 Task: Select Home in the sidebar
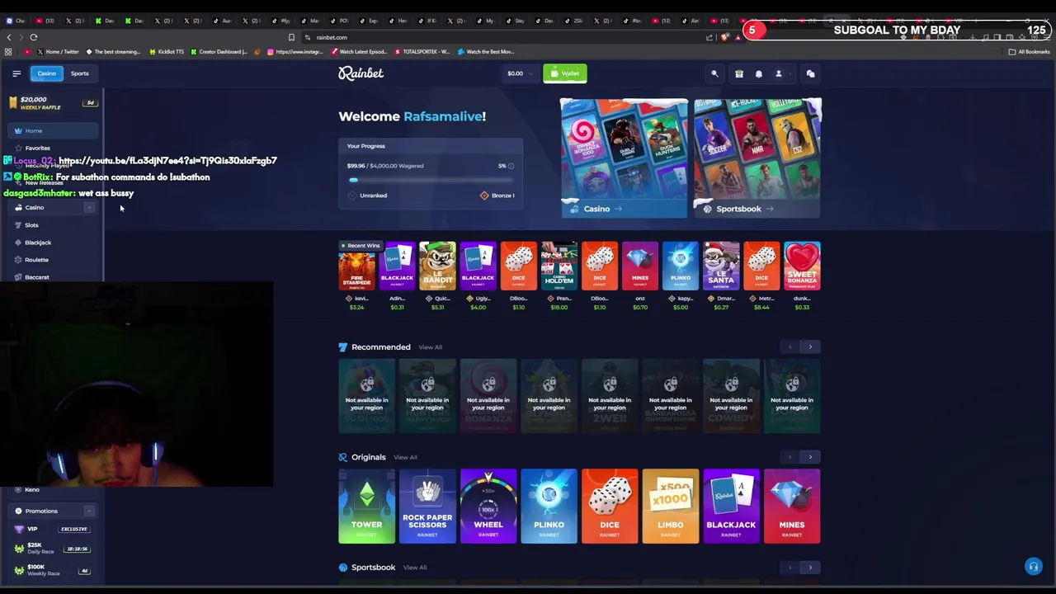pyautogui.click(x=53, y=130)
